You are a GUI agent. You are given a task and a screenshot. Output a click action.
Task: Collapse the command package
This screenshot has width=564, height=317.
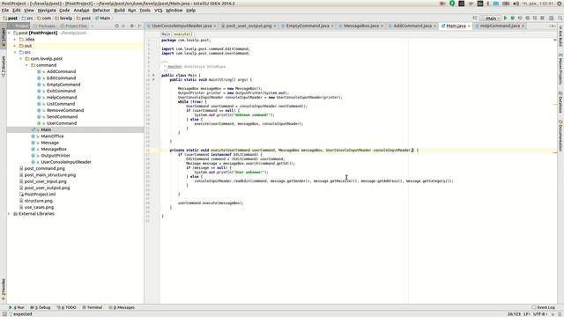(26, 65)
